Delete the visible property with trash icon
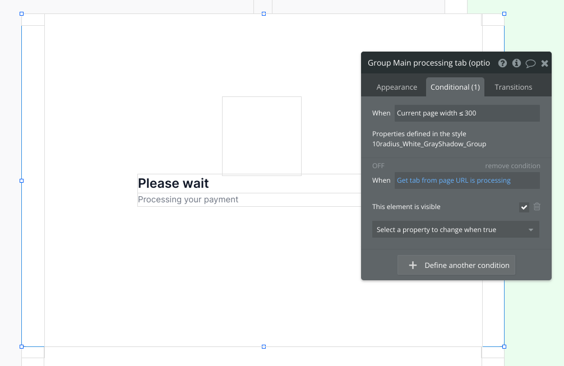 [x=537, y=207]
